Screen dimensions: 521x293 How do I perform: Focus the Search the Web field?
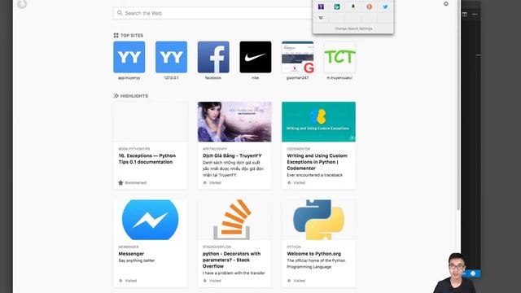click(x=212, y=13)
